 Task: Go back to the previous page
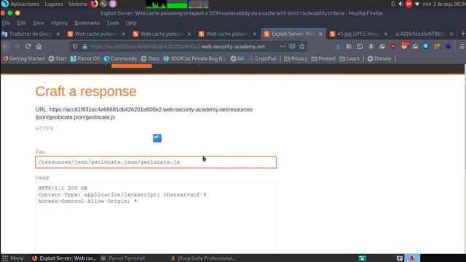tap(6, 47)
